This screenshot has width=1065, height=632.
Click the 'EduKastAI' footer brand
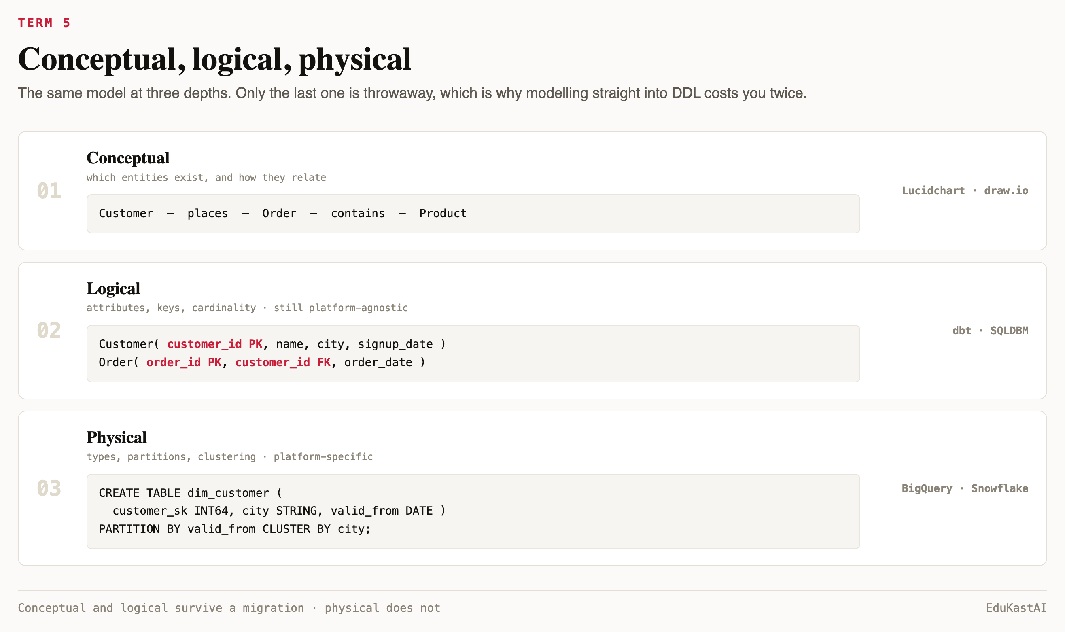pyautogui.click(x=1016, y=608)
